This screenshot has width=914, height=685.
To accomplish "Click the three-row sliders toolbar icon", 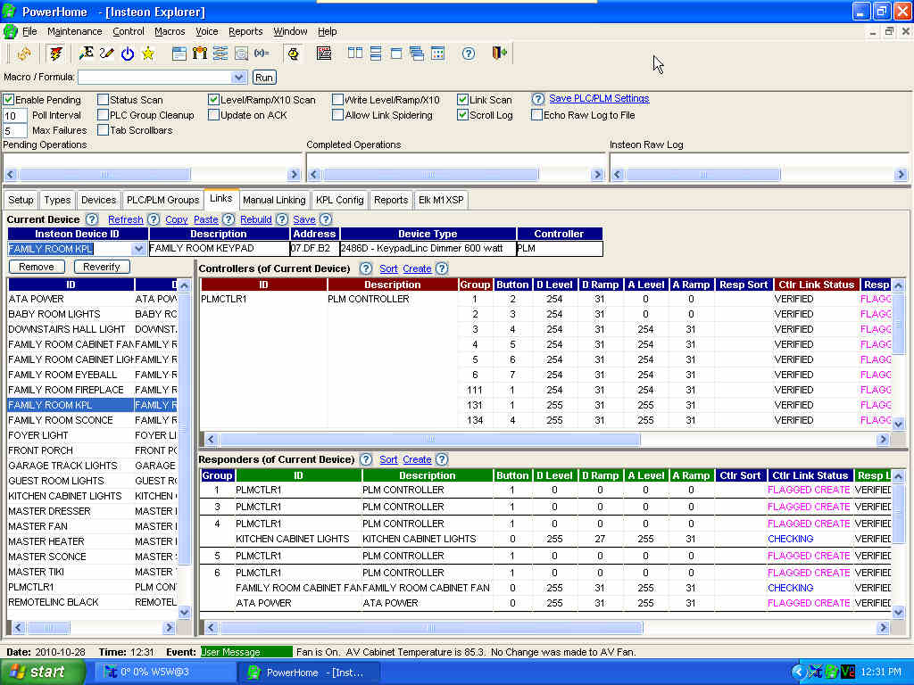I will pos(220,54).
